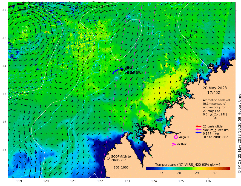Click the 'SOOP @1h to' legend text

(x=121, y=156)
